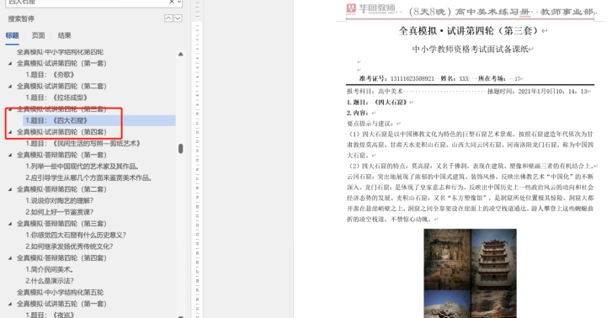Go to previous search result arrow

point(168,19)
